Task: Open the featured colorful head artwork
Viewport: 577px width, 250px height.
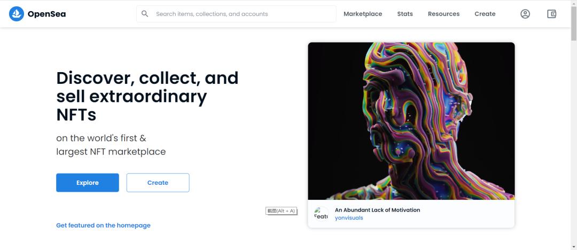Action: tap(411, 121)
